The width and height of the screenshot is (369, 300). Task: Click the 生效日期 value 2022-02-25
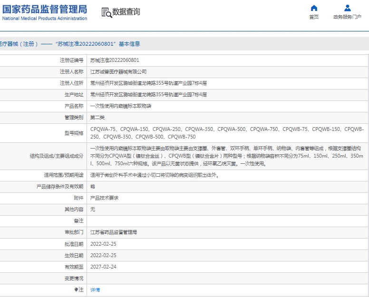tap(103, 255)
